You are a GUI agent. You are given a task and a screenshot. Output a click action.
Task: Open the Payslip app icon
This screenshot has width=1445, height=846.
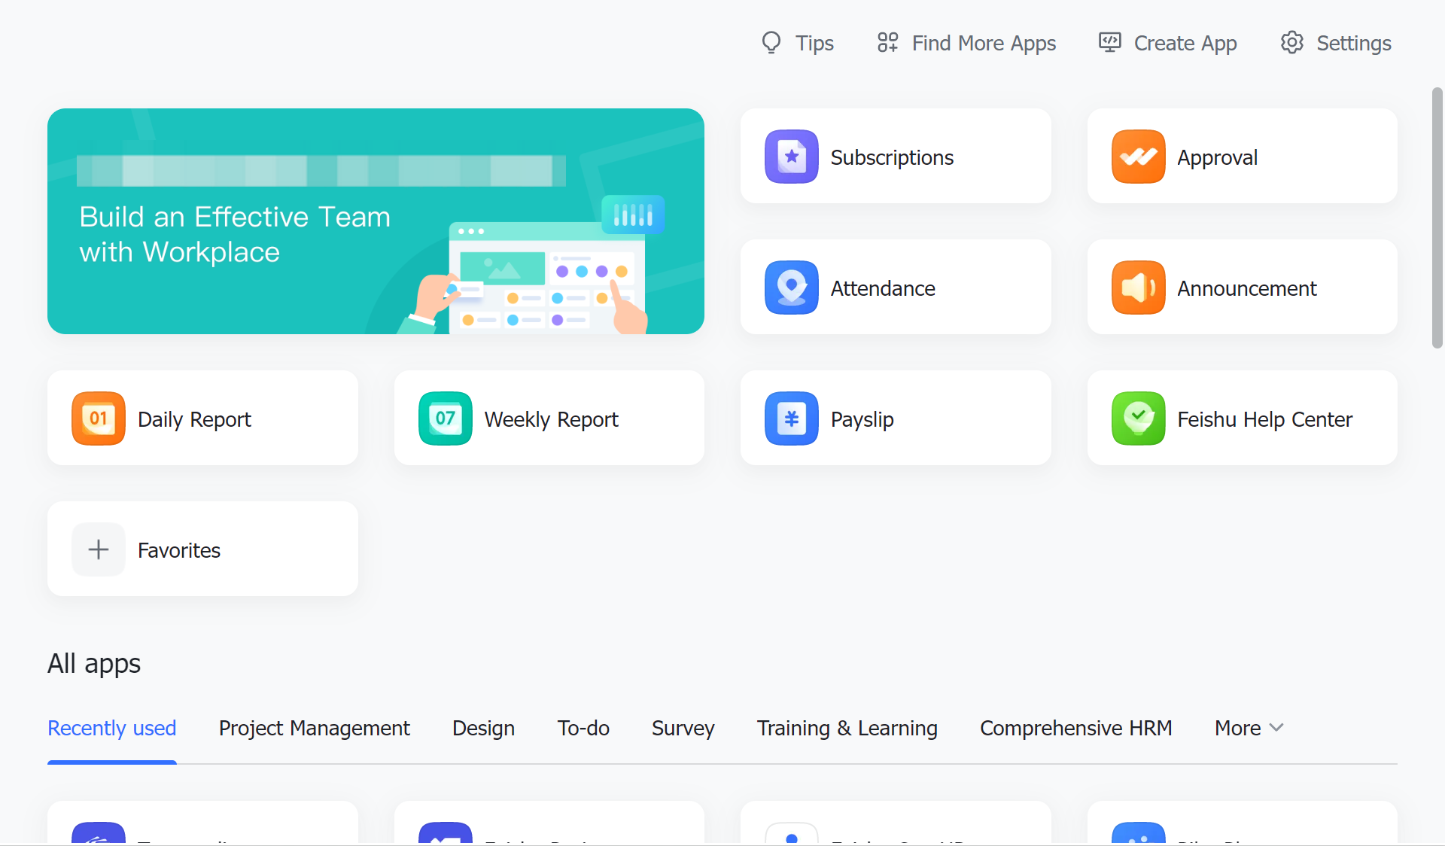click(x=791, y=418)
